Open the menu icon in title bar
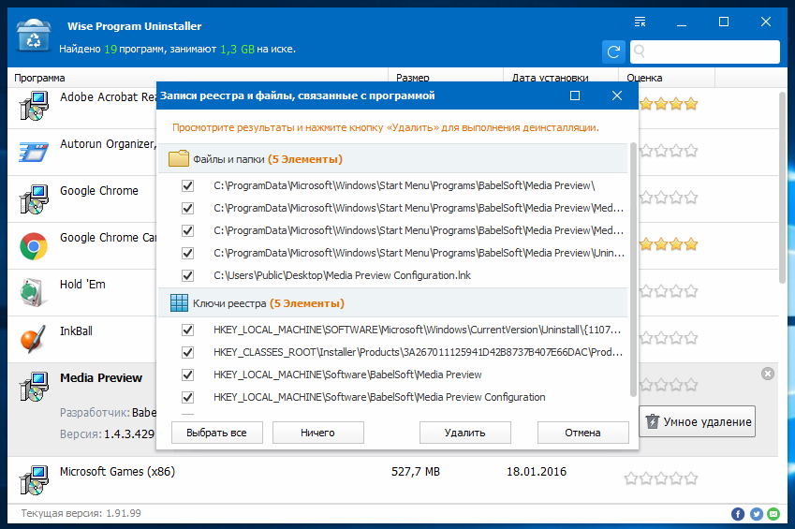795x529 pixels. 640,22
